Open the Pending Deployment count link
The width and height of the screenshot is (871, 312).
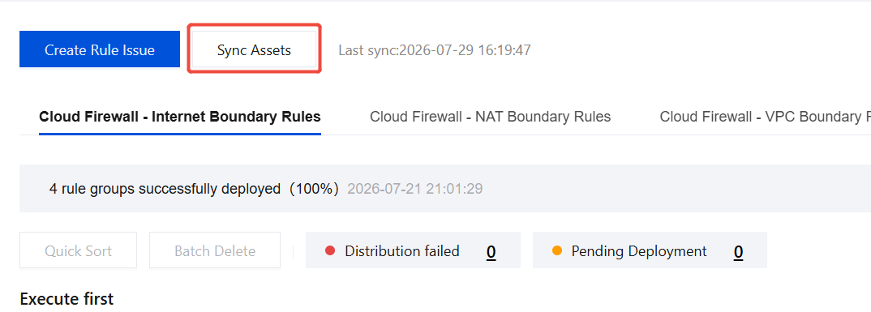(738, 252)
